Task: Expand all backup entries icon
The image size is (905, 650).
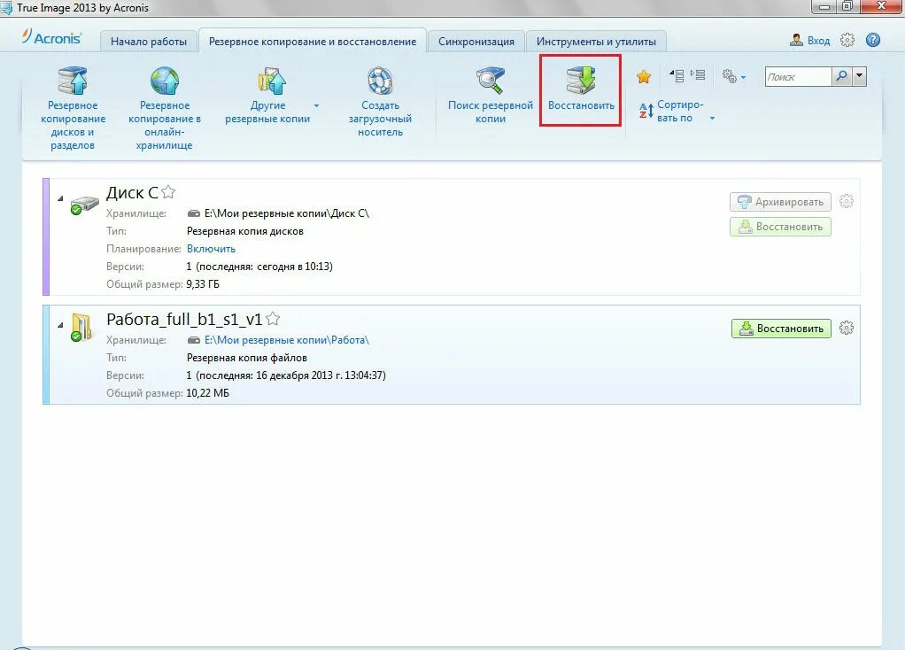Action: 698,75
